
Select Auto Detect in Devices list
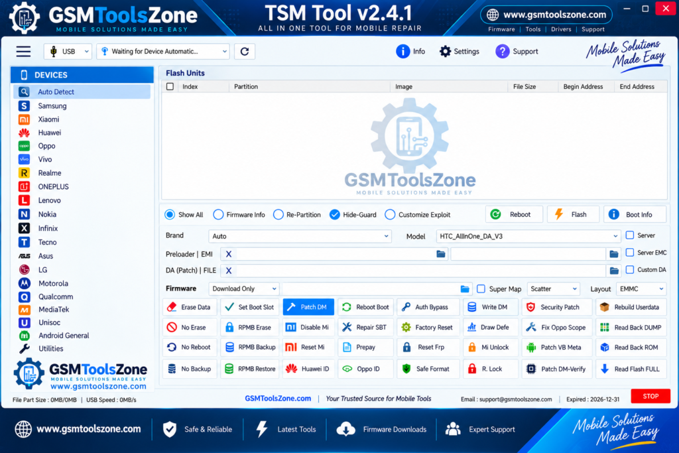[x=82, y=92]
